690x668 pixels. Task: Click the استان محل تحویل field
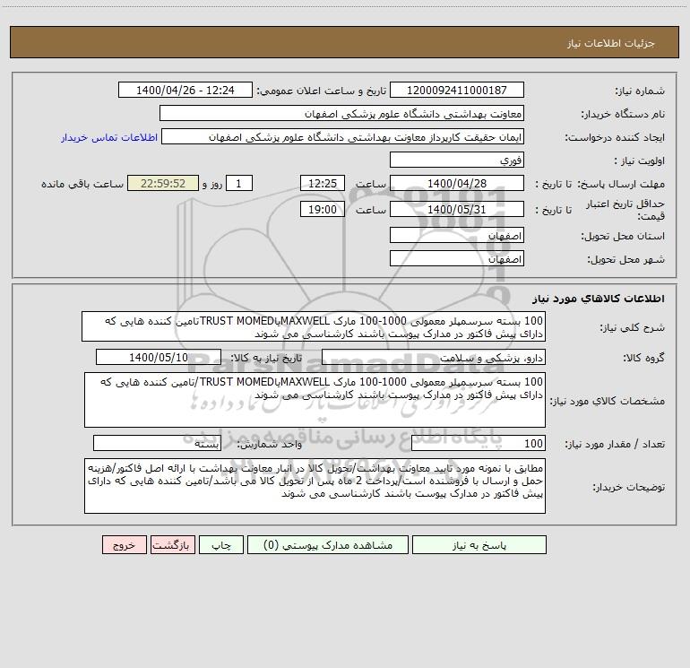coord(457,235)
